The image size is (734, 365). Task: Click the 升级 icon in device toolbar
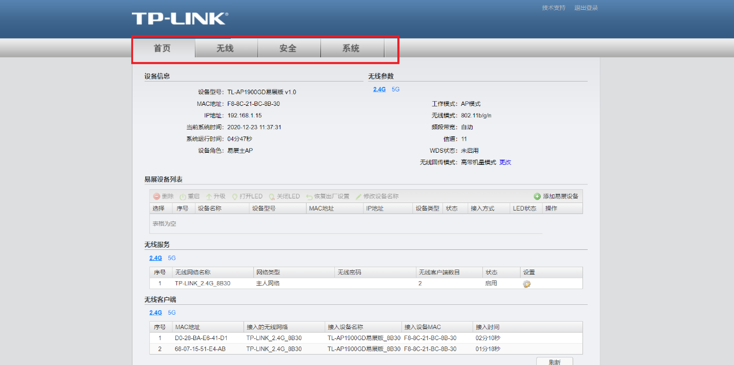click(x=209, y=197)
